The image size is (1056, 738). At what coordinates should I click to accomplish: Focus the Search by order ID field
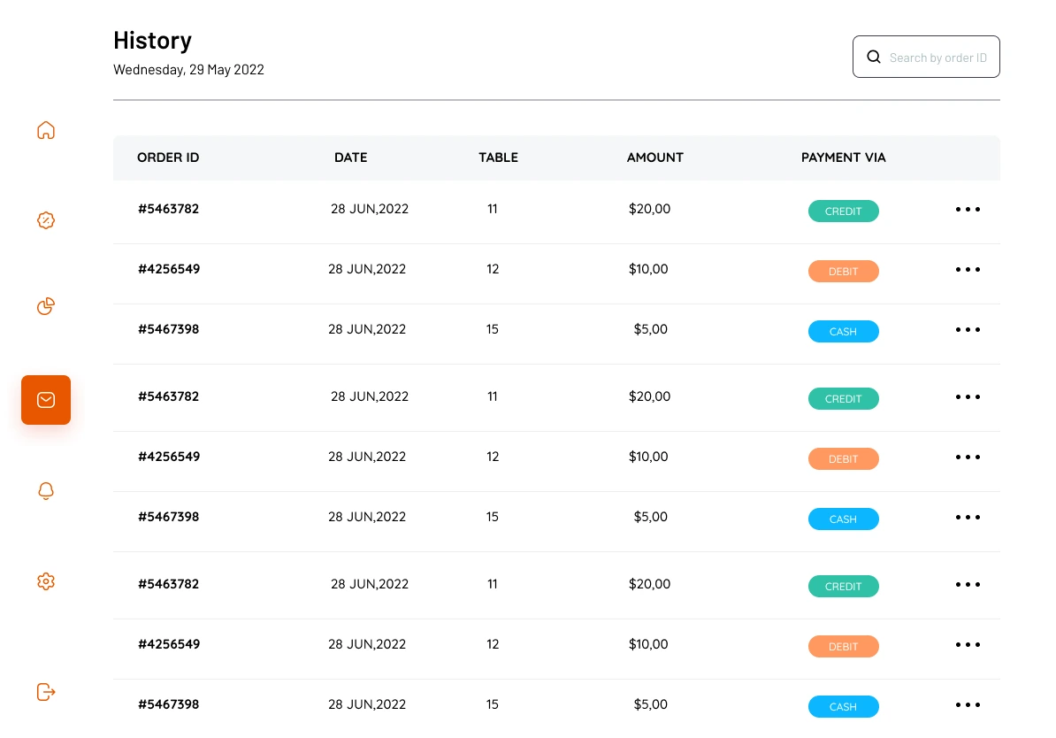coord(926,57)
